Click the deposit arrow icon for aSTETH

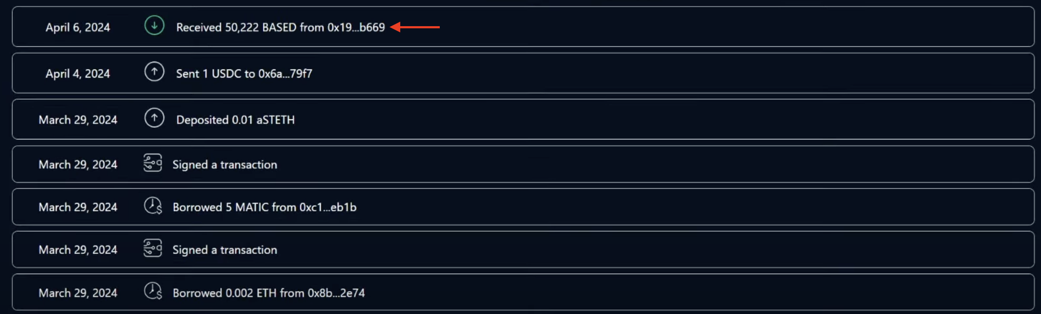click(154, 118)
